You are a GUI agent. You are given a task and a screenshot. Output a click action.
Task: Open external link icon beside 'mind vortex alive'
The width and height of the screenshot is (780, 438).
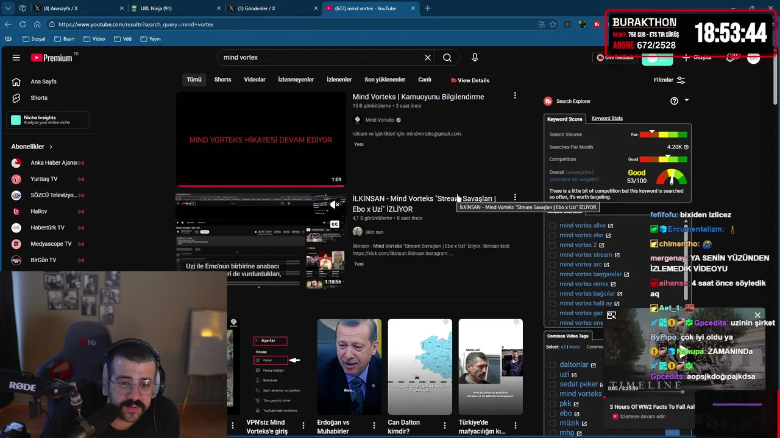pos(611,226)
